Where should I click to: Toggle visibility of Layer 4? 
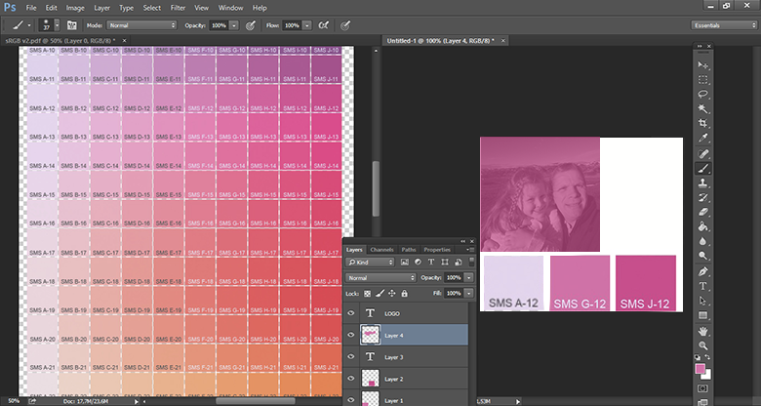click(x=351, y=335)
